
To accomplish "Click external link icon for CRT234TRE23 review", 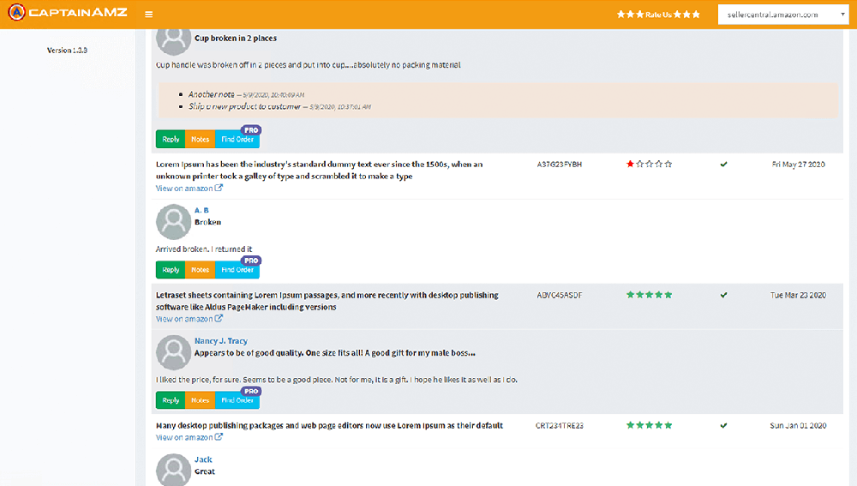I will [219, 437].
